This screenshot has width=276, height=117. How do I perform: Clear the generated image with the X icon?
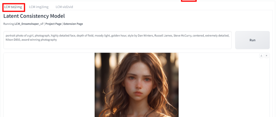[x=266, y=56]
